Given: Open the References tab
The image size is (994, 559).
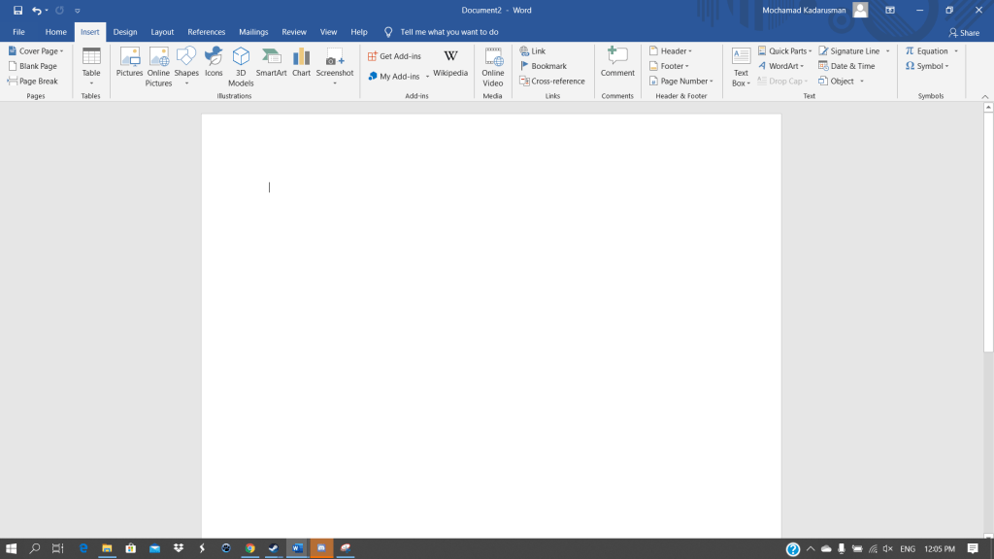Looking at the screenshot, I should tap(206, 32).
